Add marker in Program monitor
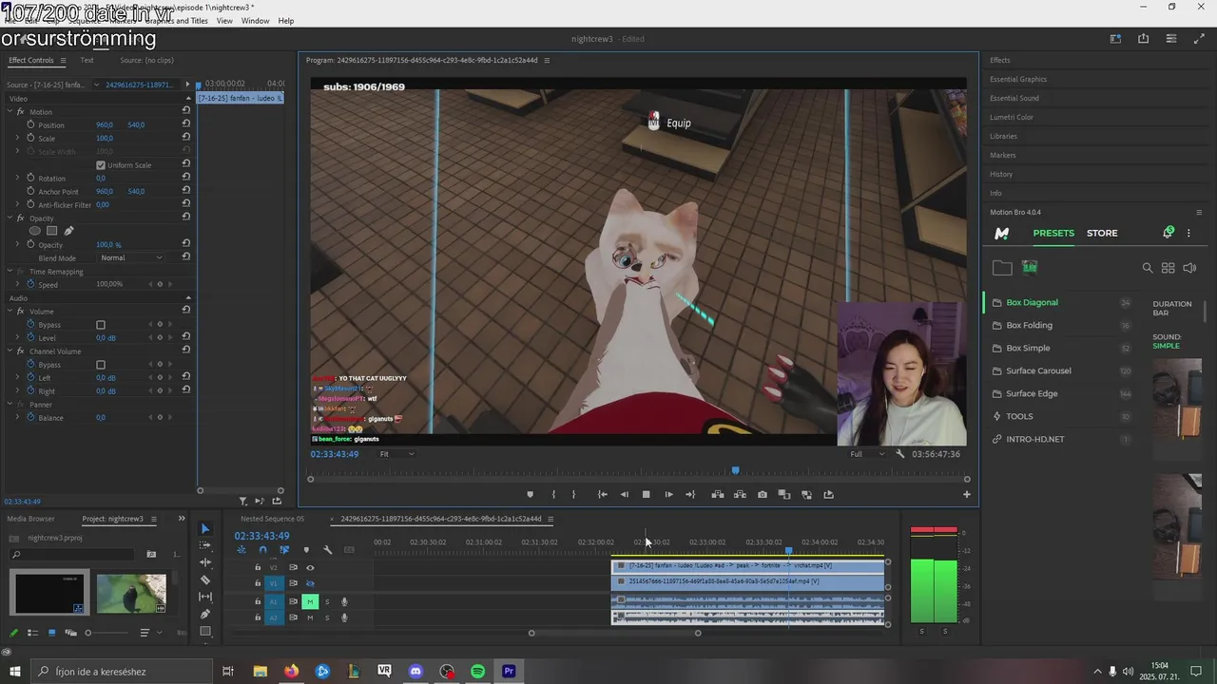Viewport: 1217px width, 684px height. [x=531, y=494]
